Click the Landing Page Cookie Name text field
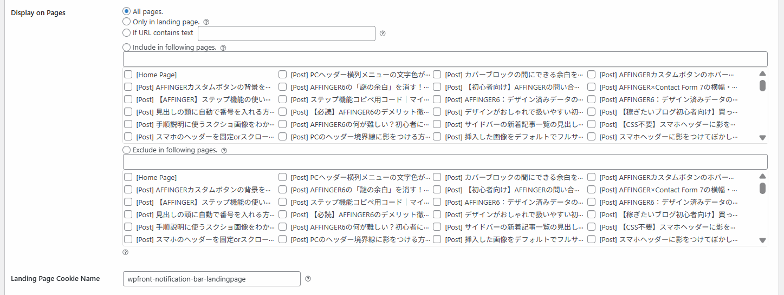 (x=212, y=279)
